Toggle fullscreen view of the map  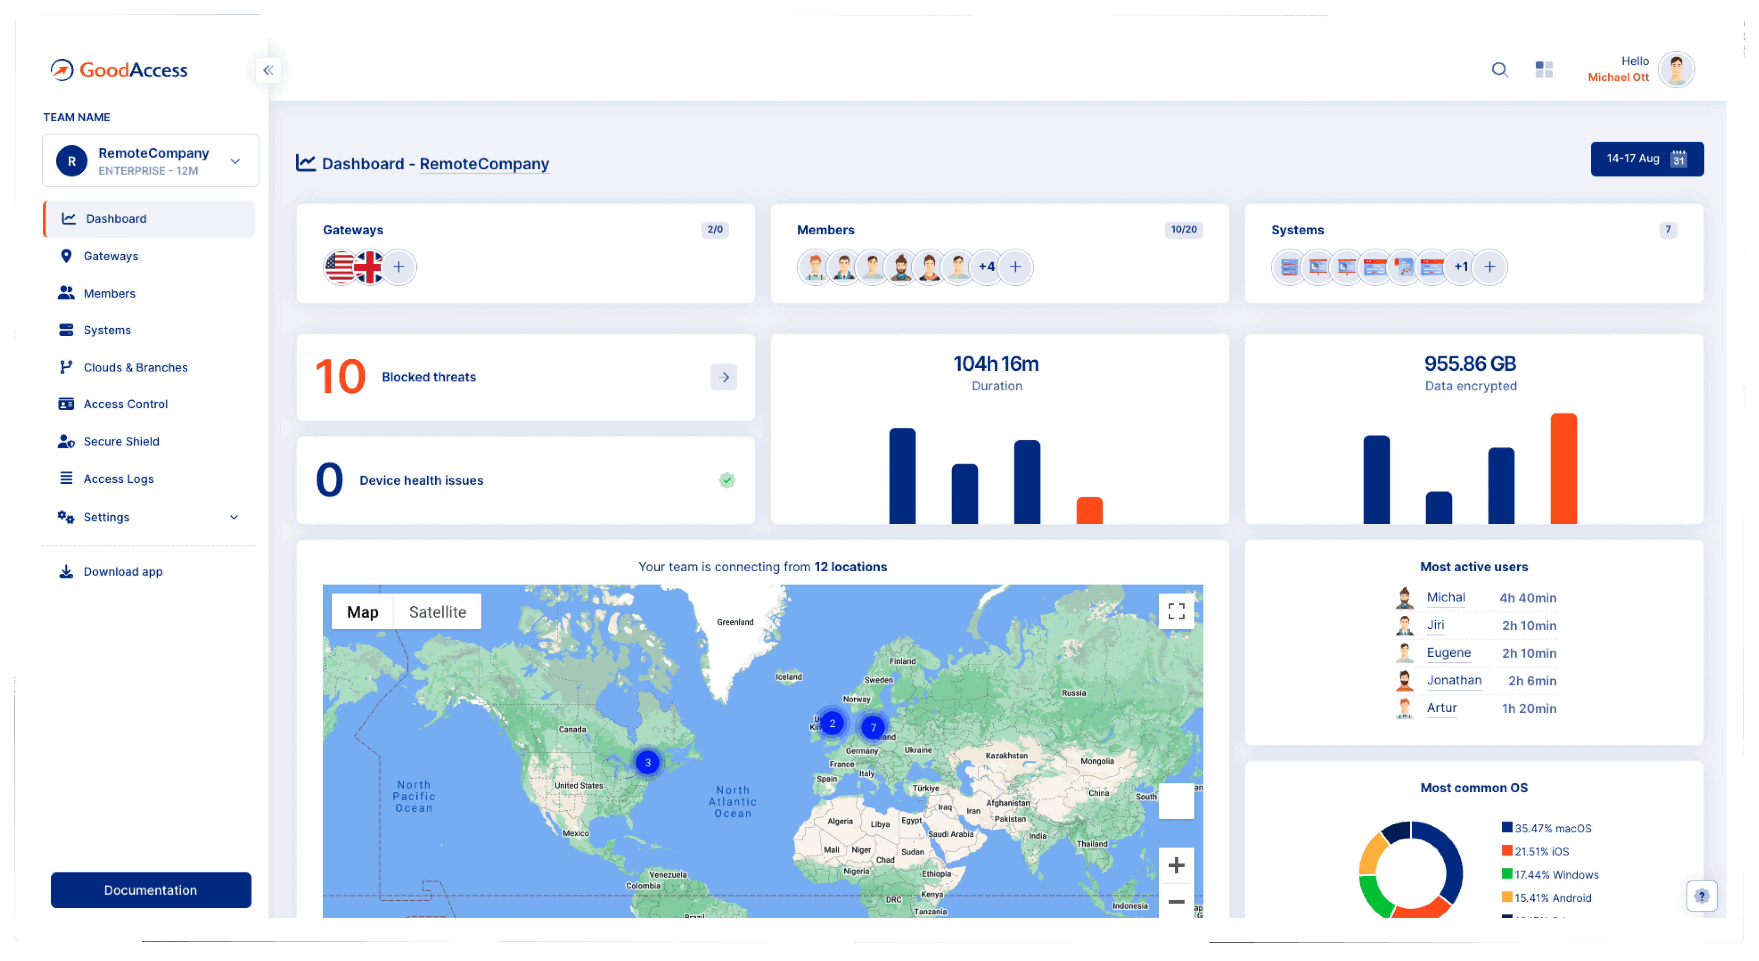1176,611
